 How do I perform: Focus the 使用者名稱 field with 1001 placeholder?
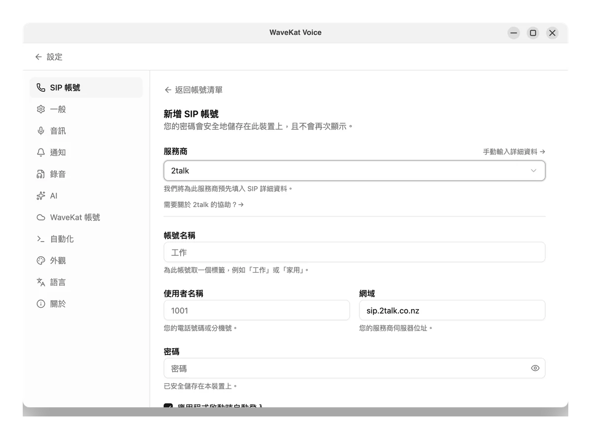(x=257, y=310)
